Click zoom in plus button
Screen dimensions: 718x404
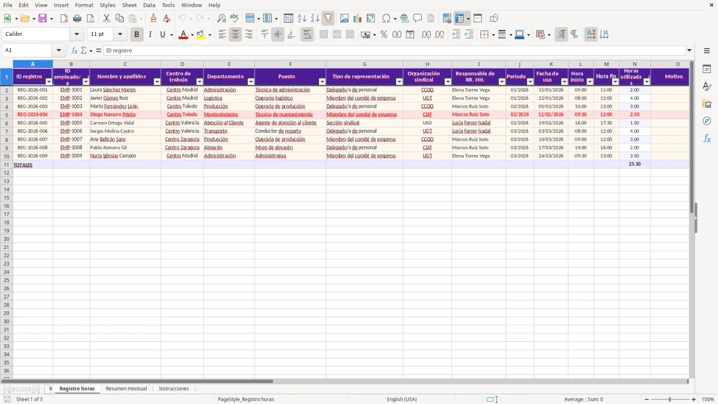coord(694,399)
